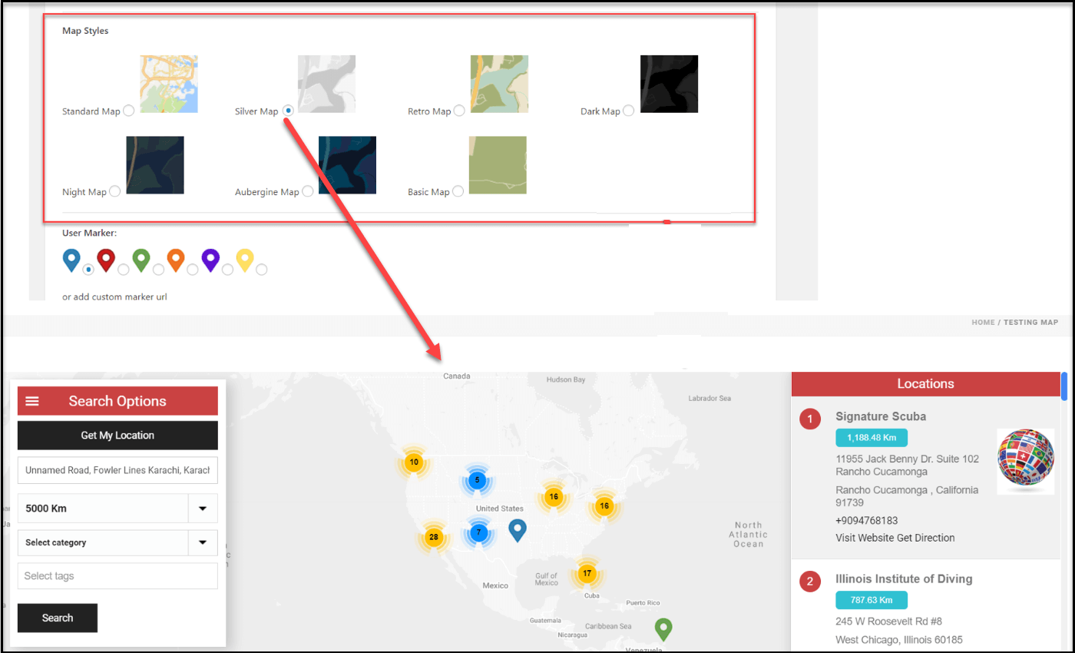Image resolution: width=1075 pixels, height=653 pixels.
Task: Click the Locations list scrollbar handle
Action: 1064,386
